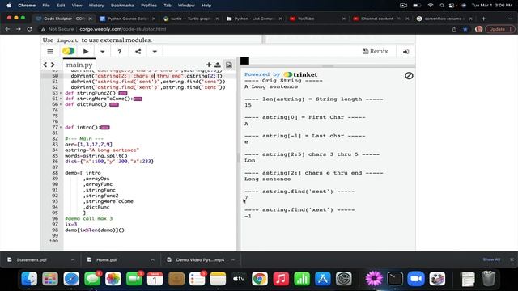Open Terminal from the Dock
The height and width of the screenshot is (291, 518).
pos(395,279)
